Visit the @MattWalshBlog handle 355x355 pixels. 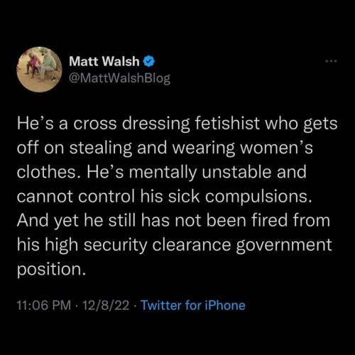119,78
